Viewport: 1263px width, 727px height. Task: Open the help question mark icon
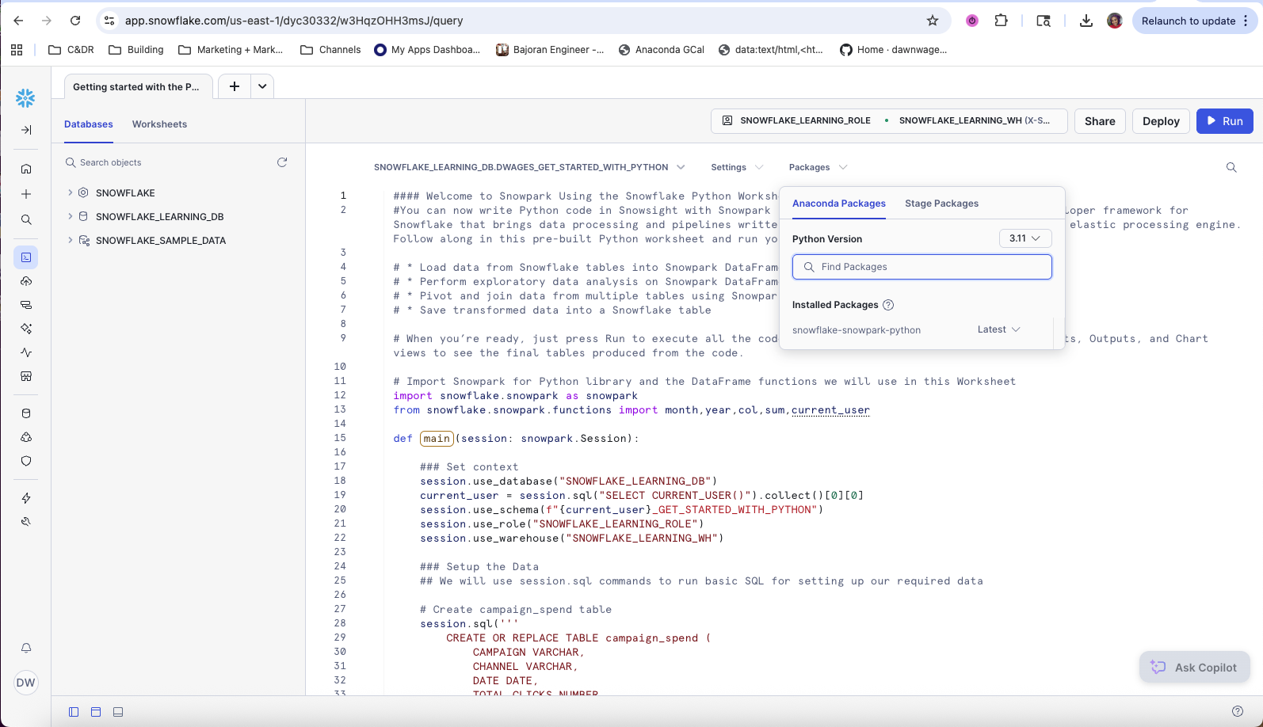click(1237, 712)
